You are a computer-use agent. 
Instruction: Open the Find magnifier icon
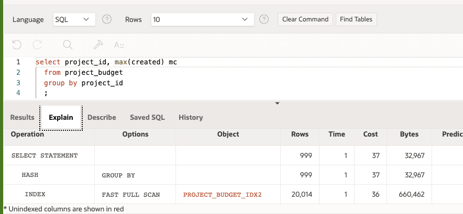(x=68, y=45)
